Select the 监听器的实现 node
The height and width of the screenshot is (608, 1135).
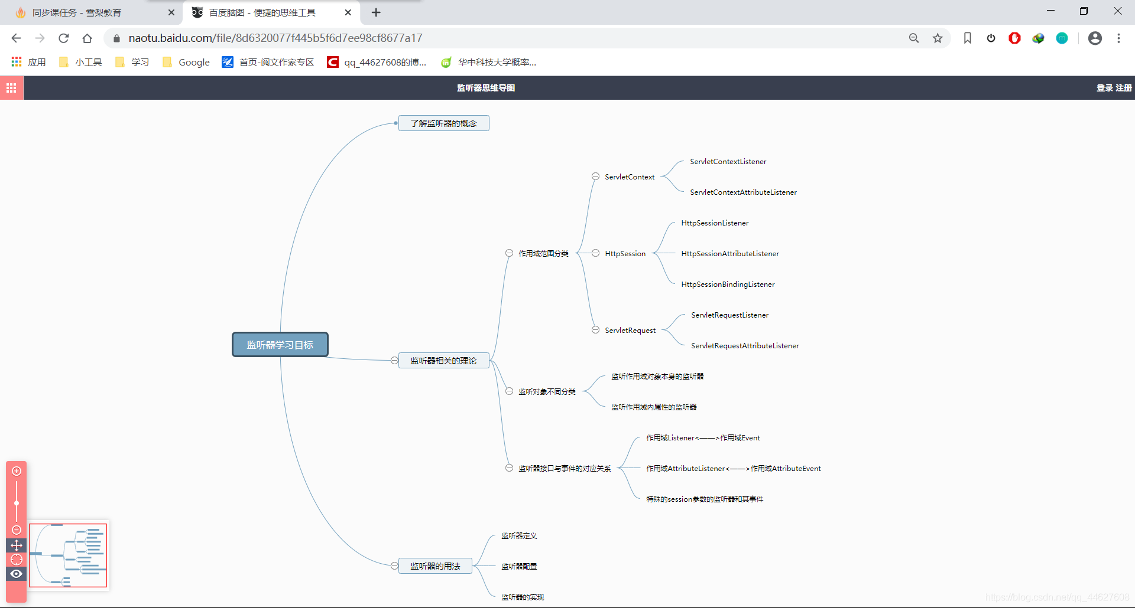tap(523, 597)
